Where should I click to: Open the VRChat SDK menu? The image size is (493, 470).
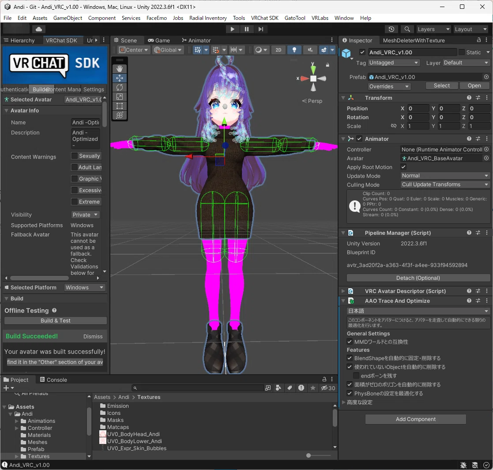click(265, 18)
